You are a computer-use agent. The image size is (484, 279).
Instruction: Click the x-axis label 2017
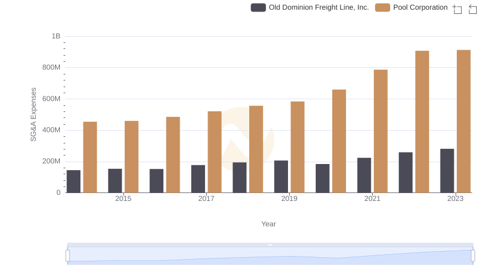pos(206,199)
